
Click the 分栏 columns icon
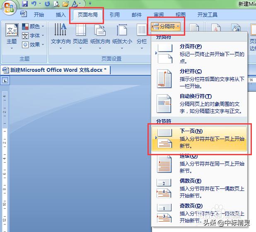(x=142, y=30)
